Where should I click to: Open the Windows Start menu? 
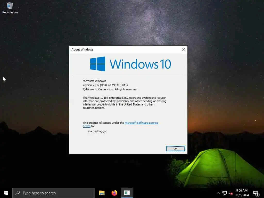6,193
